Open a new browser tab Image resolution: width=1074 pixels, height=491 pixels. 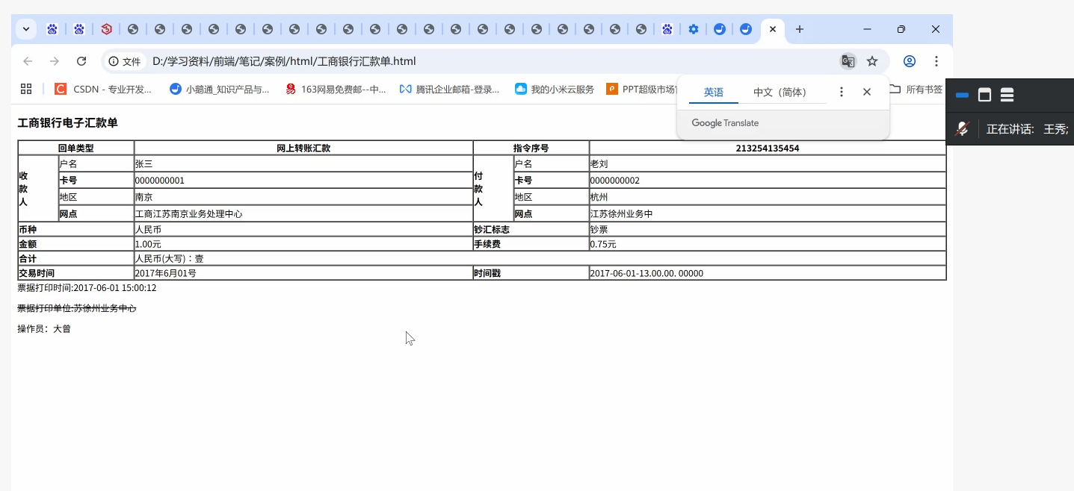[800, 29]
